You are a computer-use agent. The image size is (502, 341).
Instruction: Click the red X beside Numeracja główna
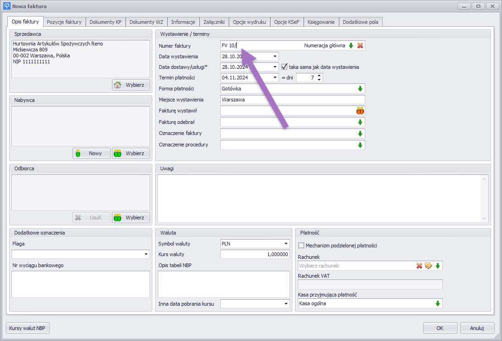click(360, 45)
